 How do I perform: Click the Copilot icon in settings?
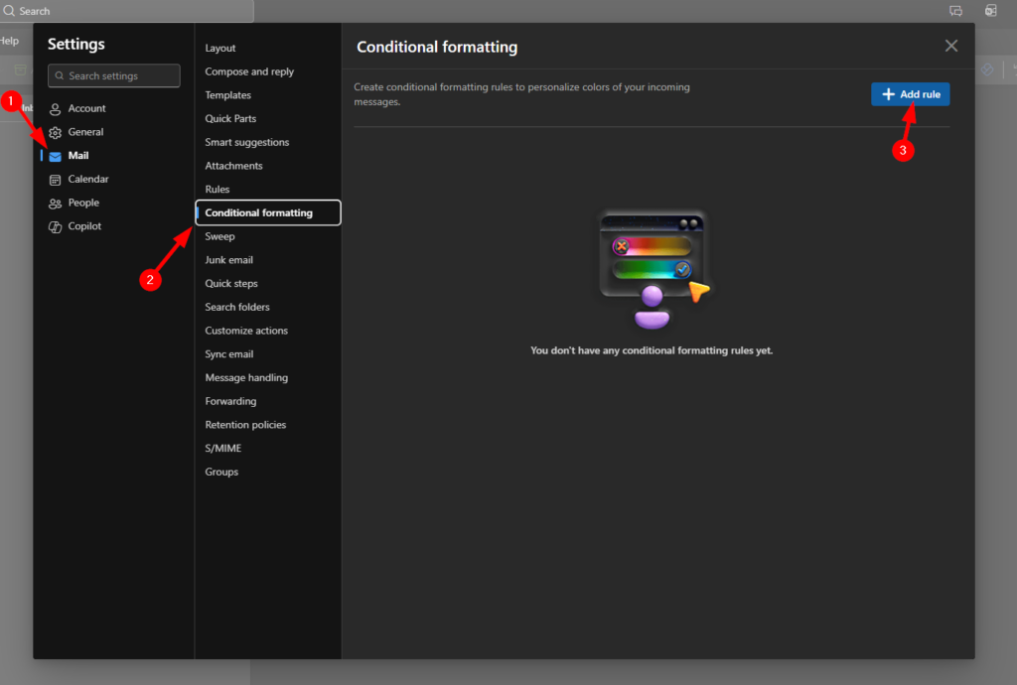(x=56, y=227)
